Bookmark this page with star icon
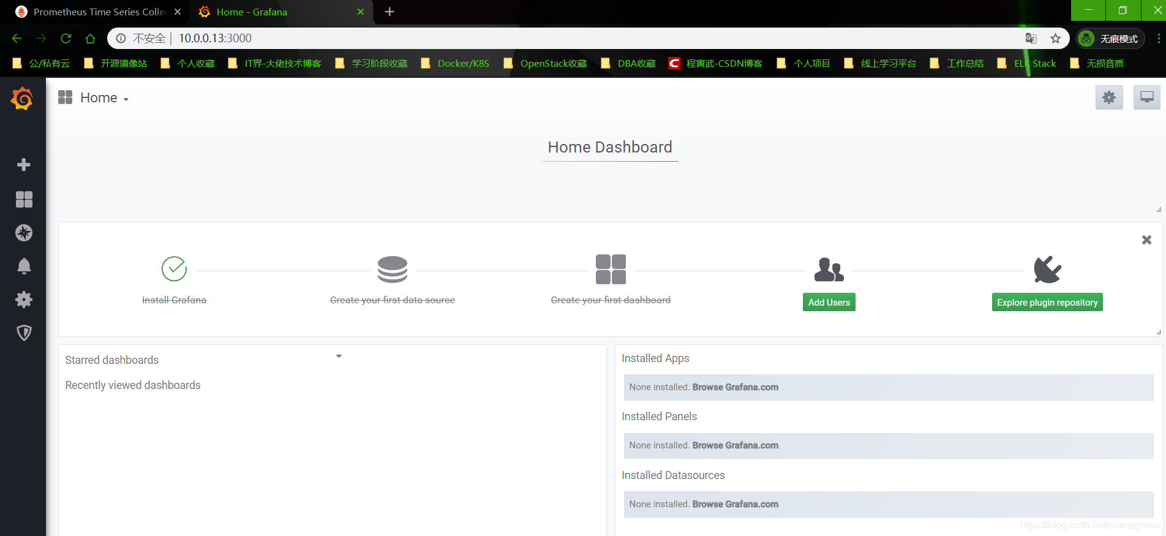Screen dimensions: 1166x536 [1056, 39]
